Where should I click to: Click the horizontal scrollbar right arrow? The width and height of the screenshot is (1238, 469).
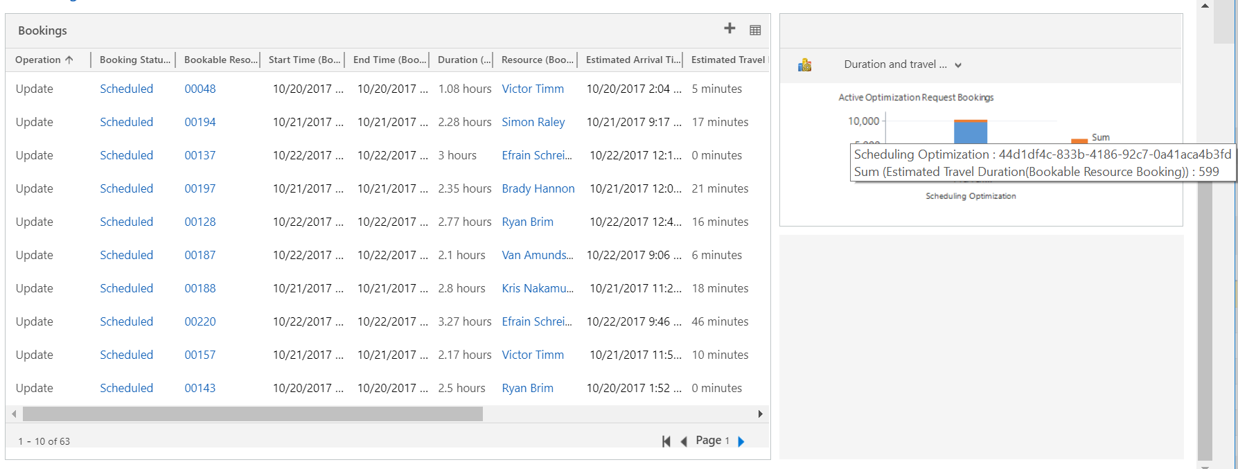tap(760, 414)
